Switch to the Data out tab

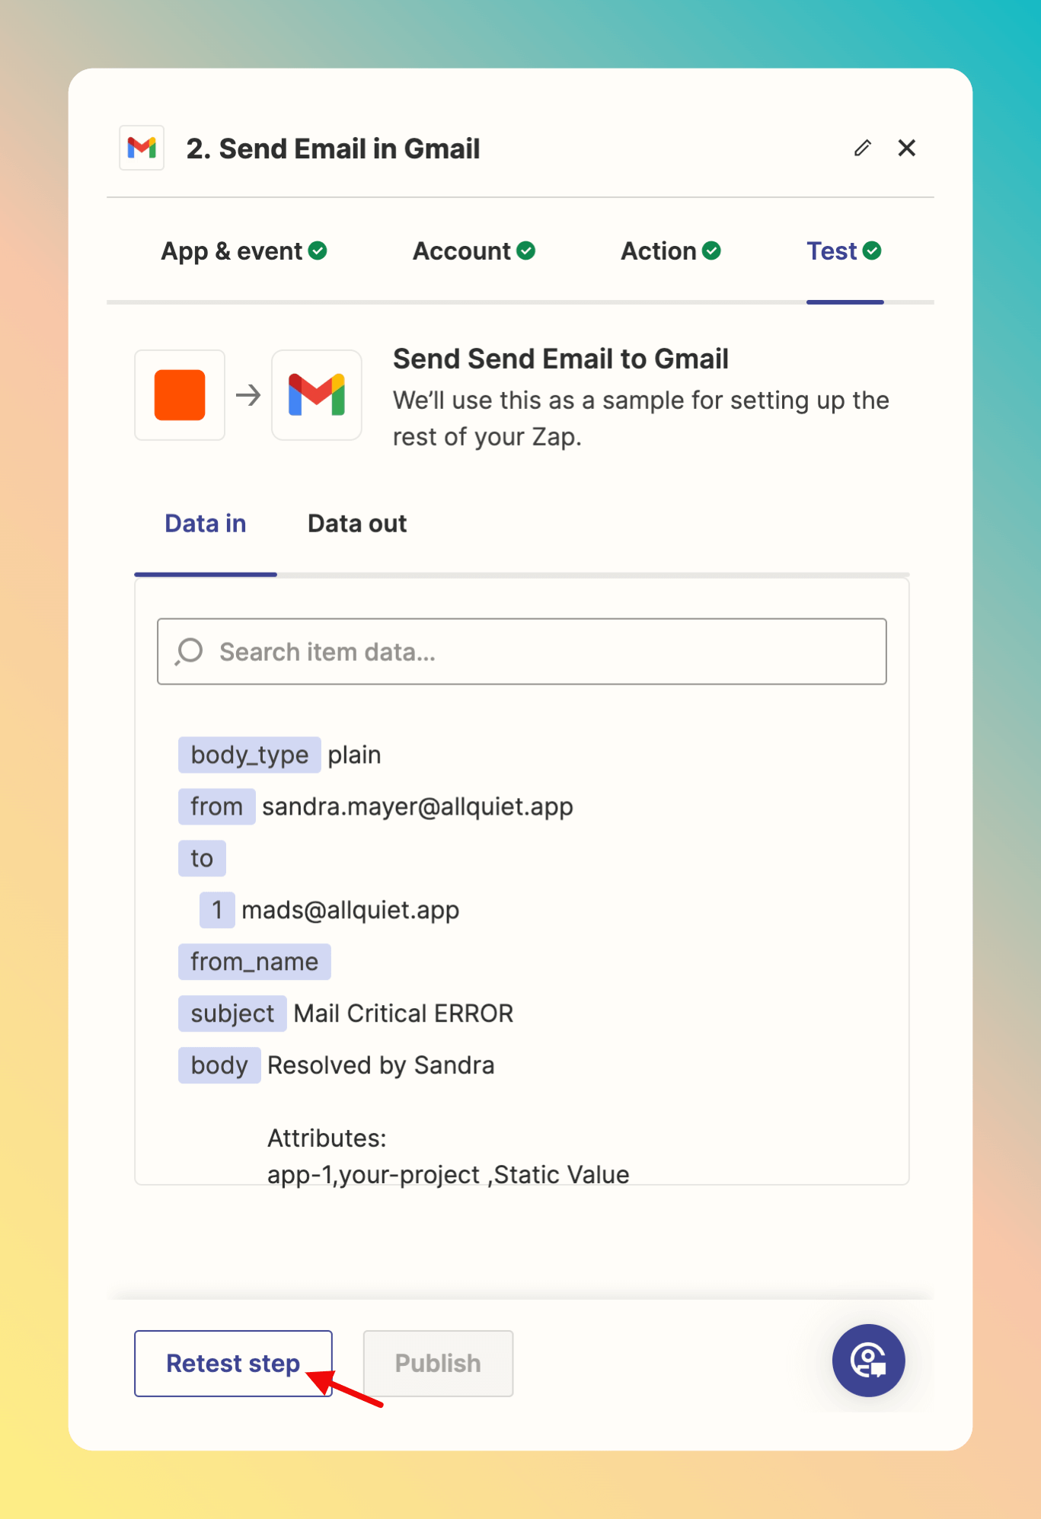pos(357,524)
